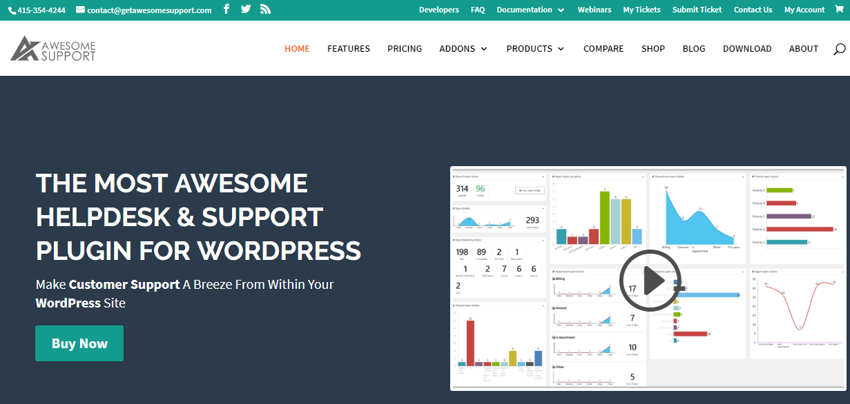Screen dimensions: 850x404
Task: Go to My Account
Action: (x=804, y=10)
